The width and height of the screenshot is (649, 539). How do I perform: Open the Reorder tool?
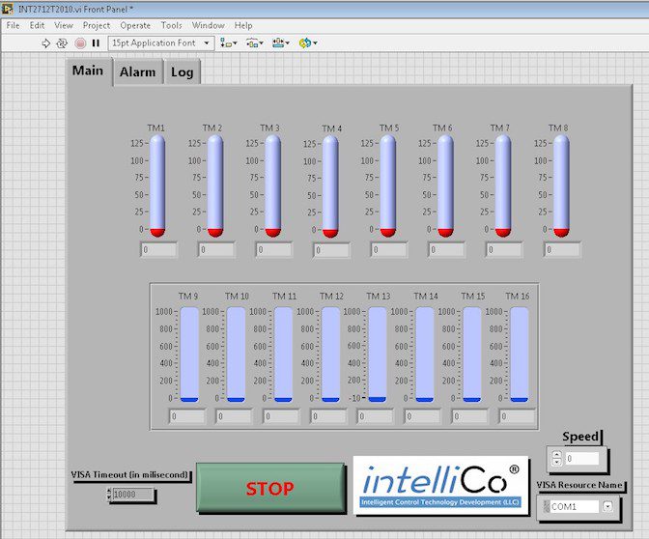(307, 43)
